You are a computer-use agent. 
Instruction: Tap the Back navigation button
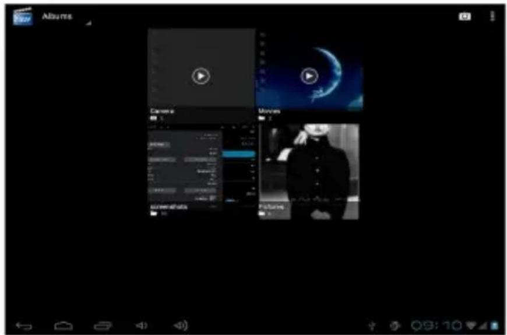point(24,326)
